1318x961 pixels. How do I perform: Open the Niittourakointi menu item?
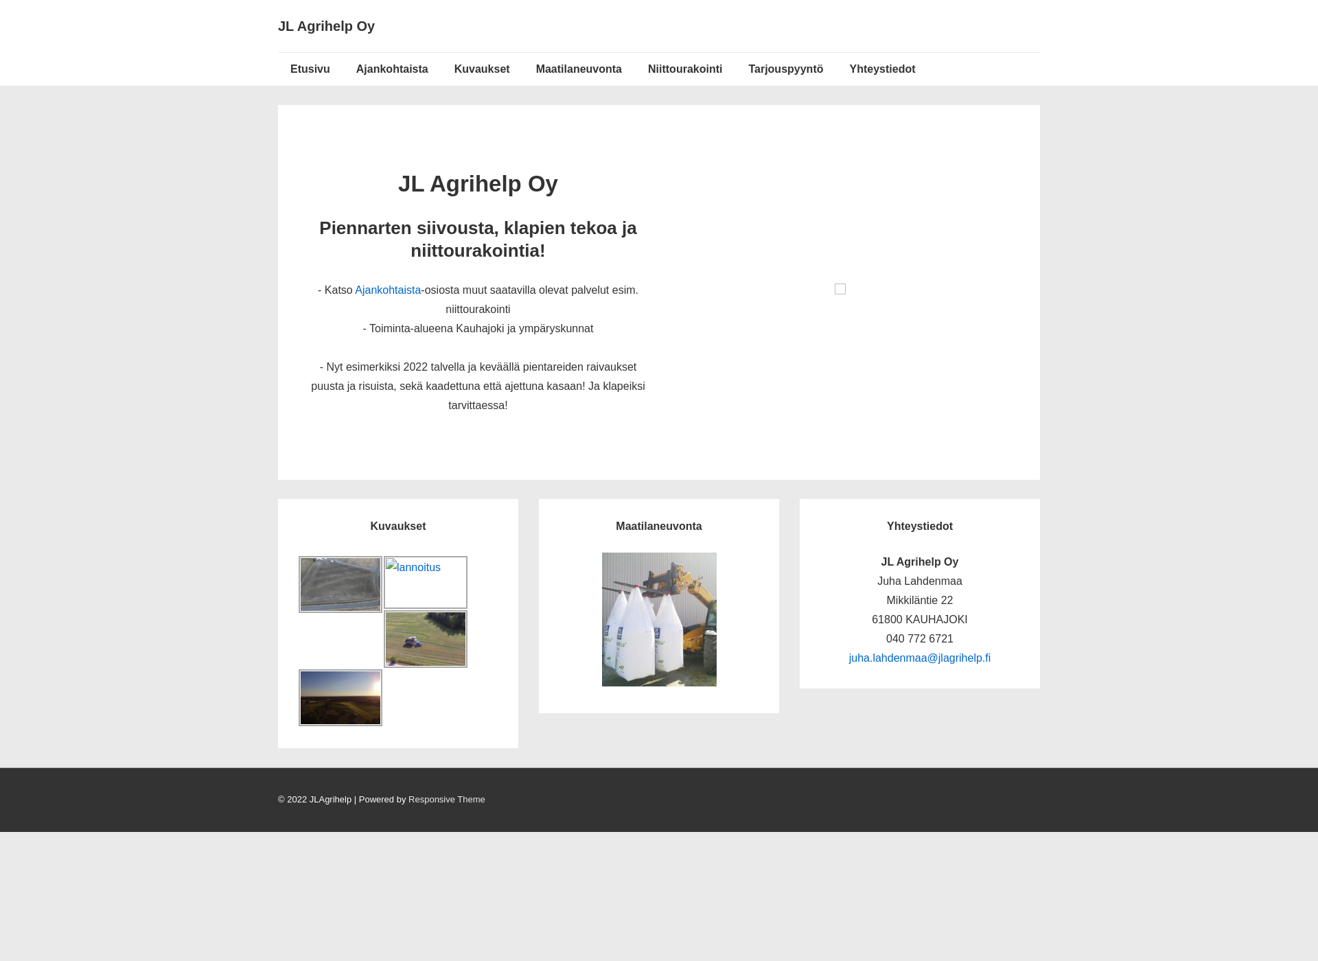tap(685, 69)
